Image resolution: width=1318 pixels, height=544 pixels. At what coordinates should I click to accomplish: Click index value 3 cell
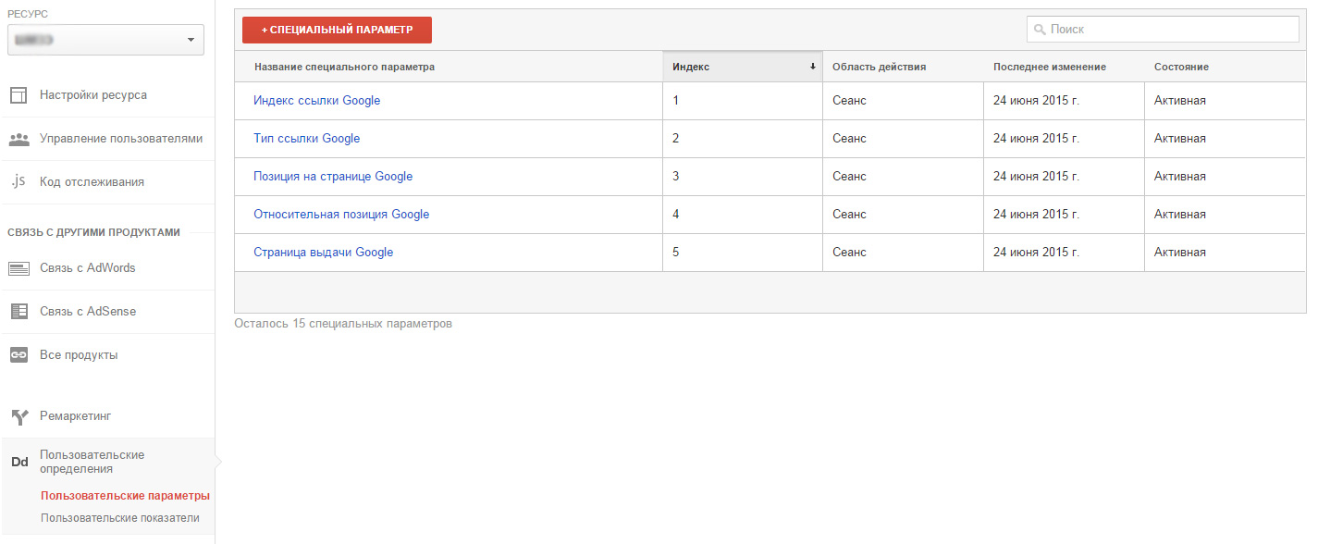[x=743, y=177]
